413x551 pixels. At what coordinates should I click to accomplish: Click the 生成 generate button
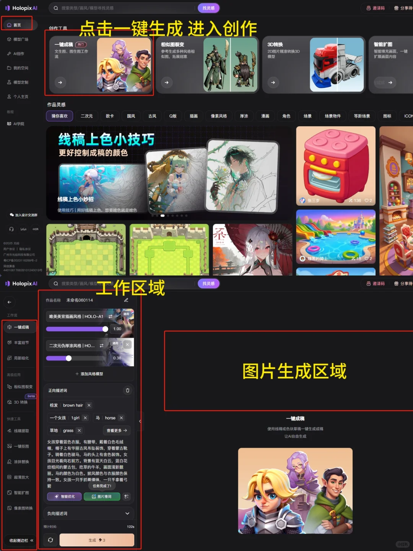point(96,540)
